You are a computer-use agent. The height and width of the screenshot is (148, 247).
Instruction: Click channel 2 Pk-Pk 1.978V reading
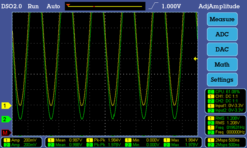coord(104,145)
